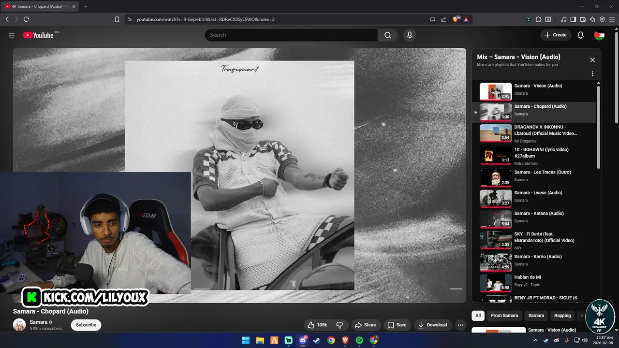Select the Samara filter chip
The width and height of the screenshot is (619, 348).
tap(536, 316)
